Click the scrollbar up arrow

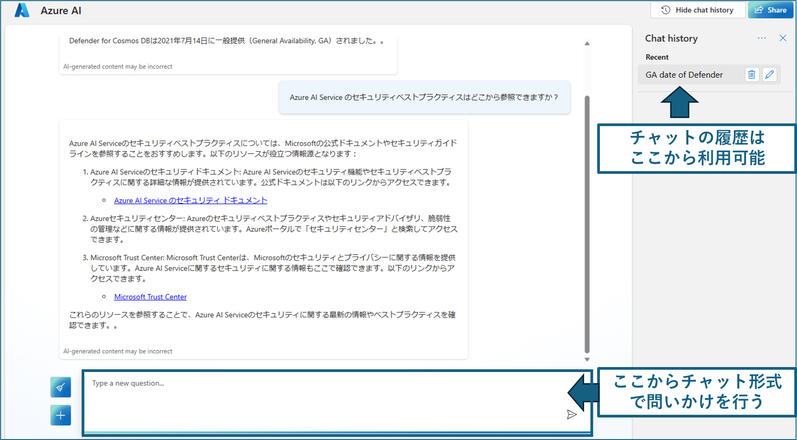coord(587,43)
